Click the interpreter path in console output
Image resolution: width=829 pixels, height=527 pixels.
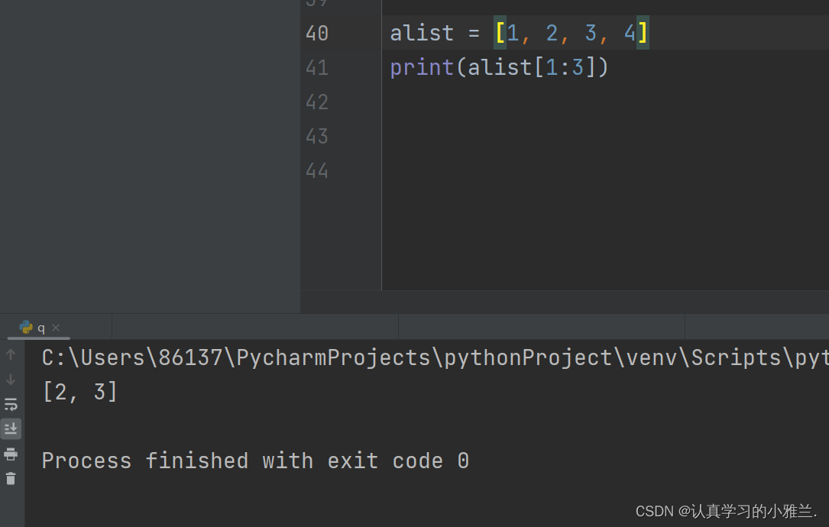(435, 358)
